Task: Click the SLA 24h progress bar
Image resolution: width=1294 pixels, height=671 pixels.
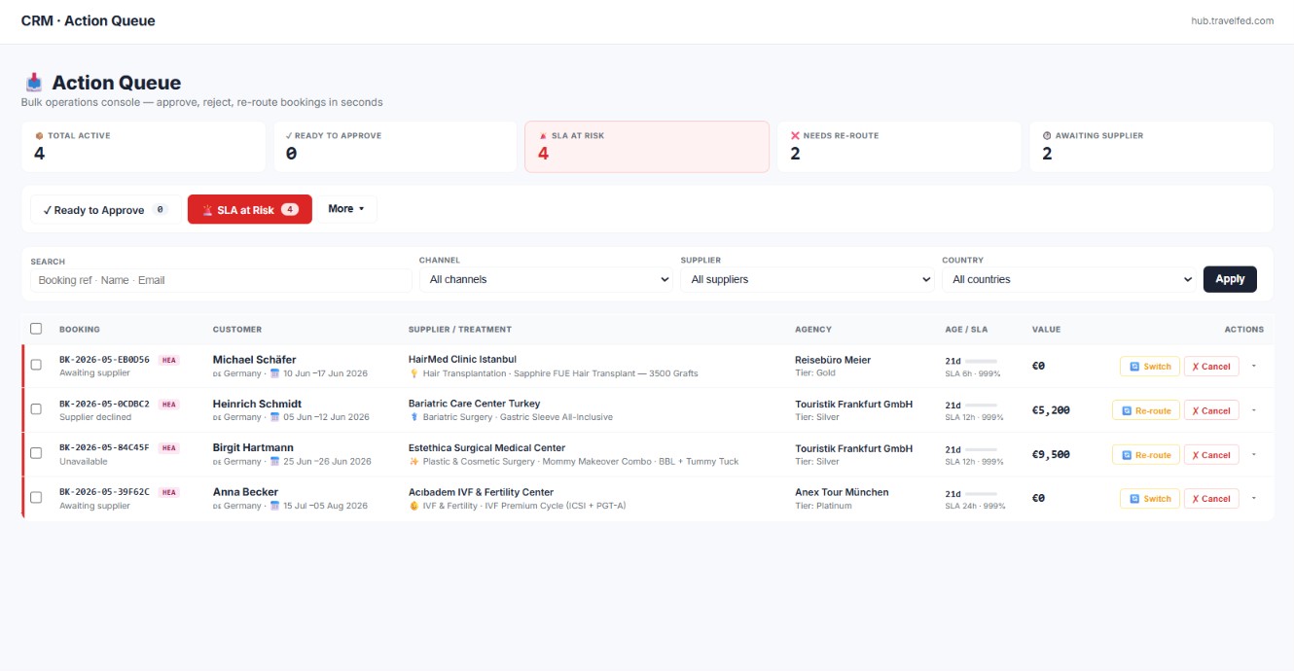Action: click(x=981, y=493)
